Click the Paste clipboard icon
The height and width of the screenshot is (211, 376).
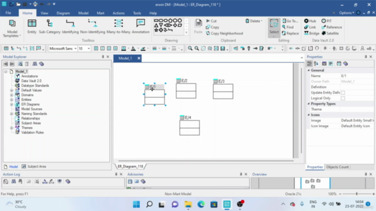coord(199,26)
